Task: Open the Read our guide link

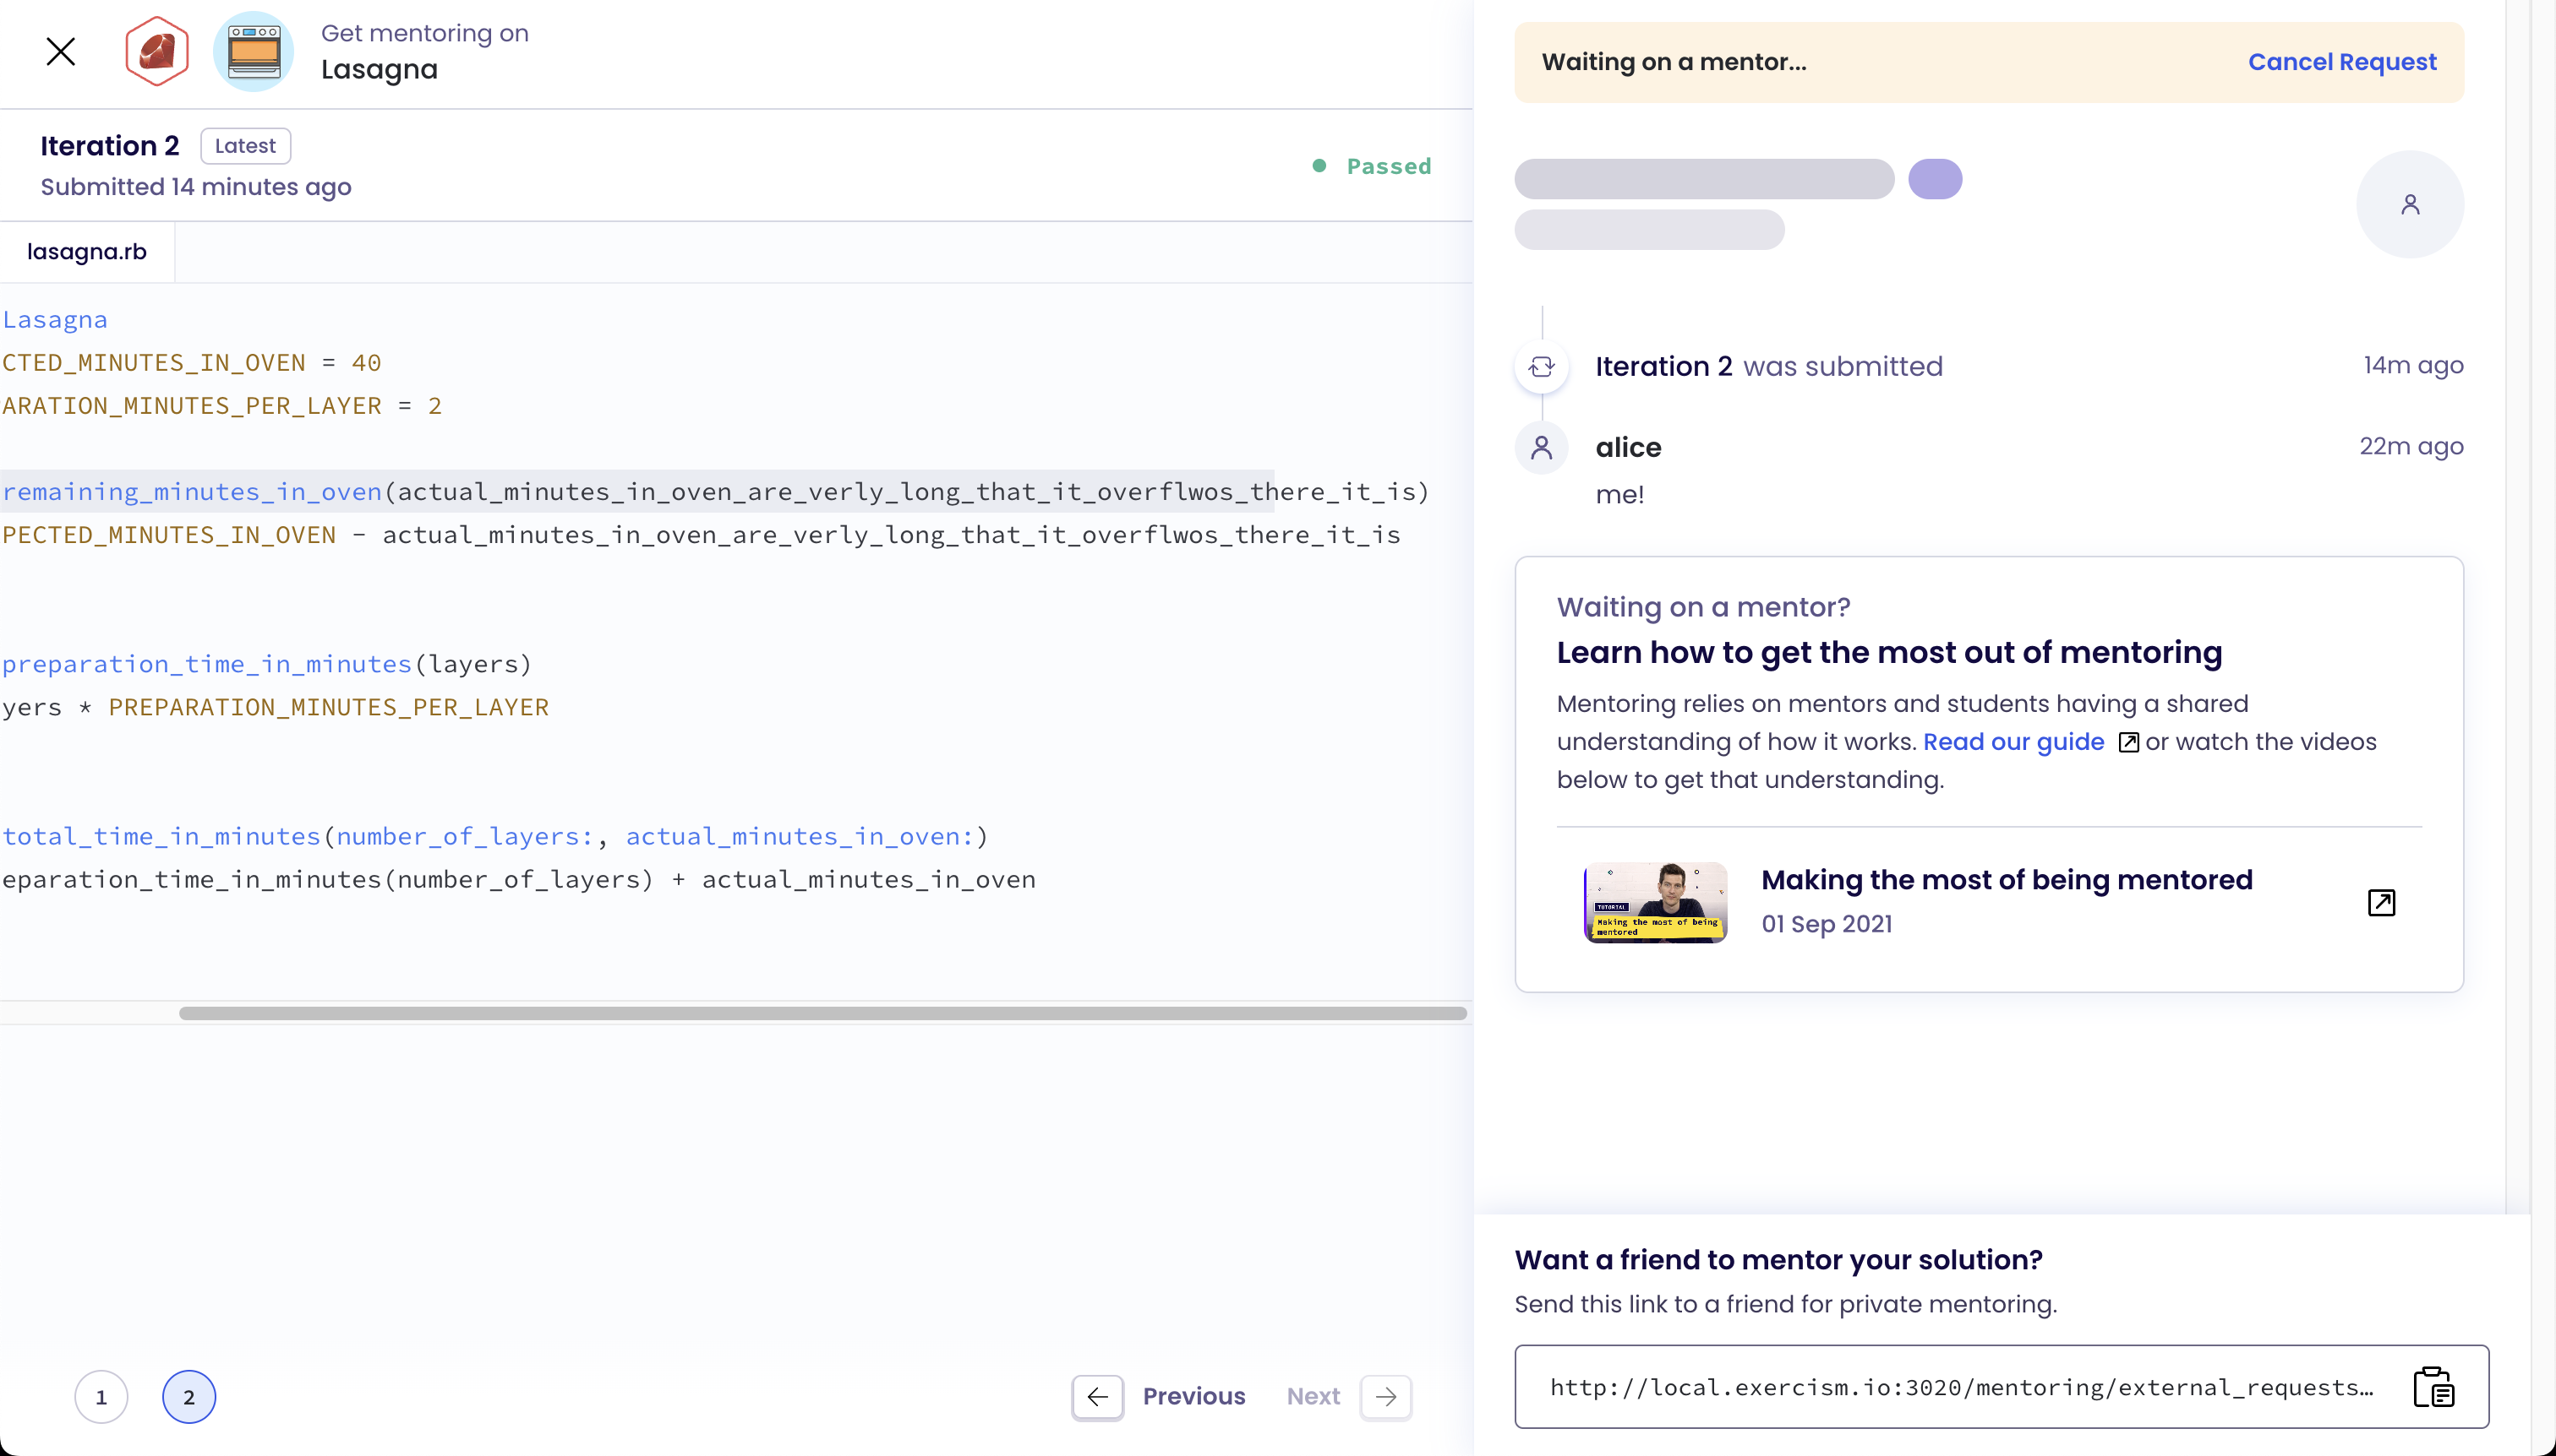Action: click(x=2013, y=742)
